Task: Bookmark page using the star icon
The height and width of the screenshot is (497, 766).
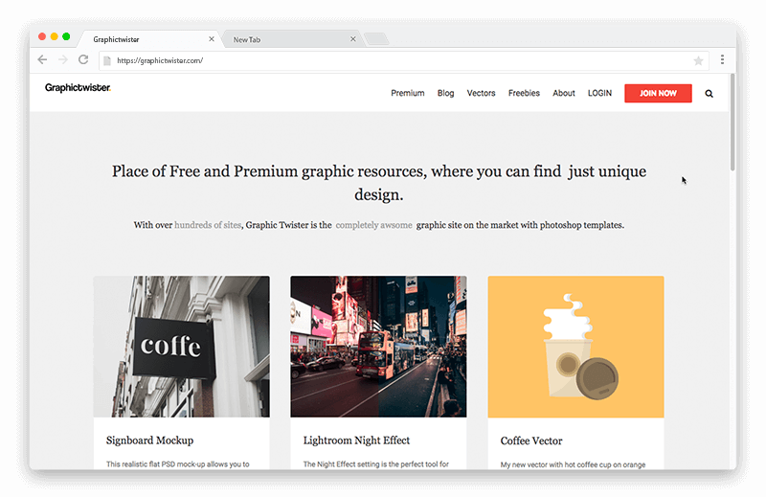Action: coord(698,60)
